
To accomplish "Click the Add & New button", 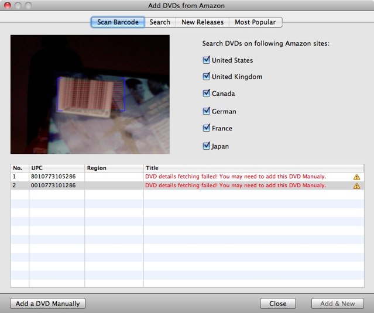I will [338, 304].
